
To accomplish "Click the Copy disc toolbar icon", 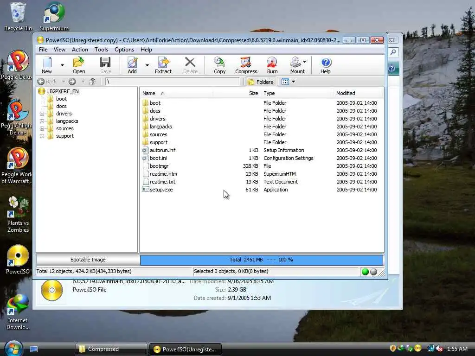I will coord(219,65).
